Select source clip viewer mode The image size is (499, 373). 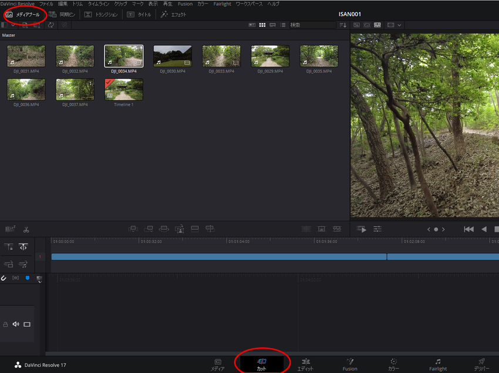(x=356, y=25)
